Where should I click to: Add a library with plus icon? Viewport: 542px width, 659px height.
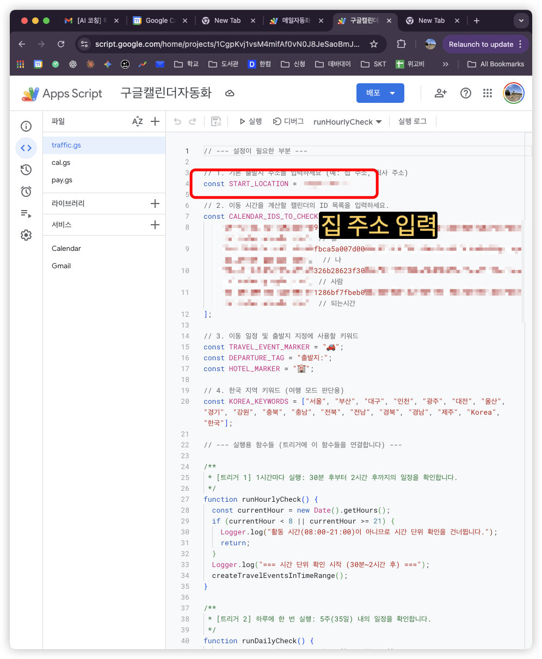click(155, 204)
